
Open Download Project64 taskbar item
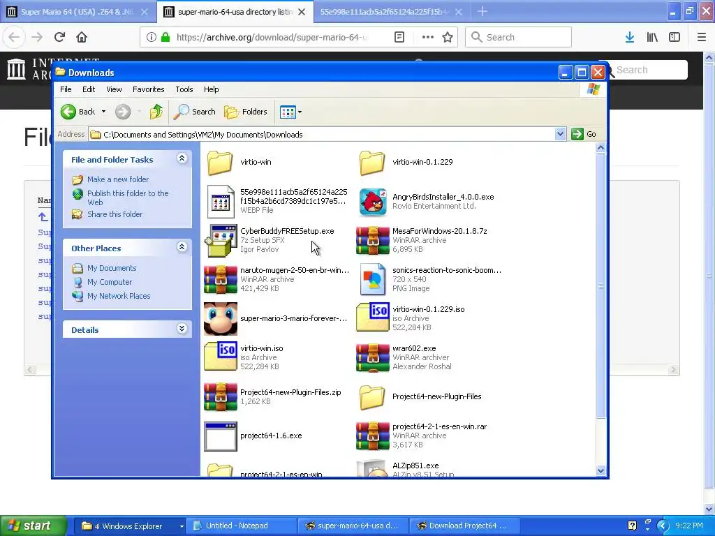[x=464, y=526]
